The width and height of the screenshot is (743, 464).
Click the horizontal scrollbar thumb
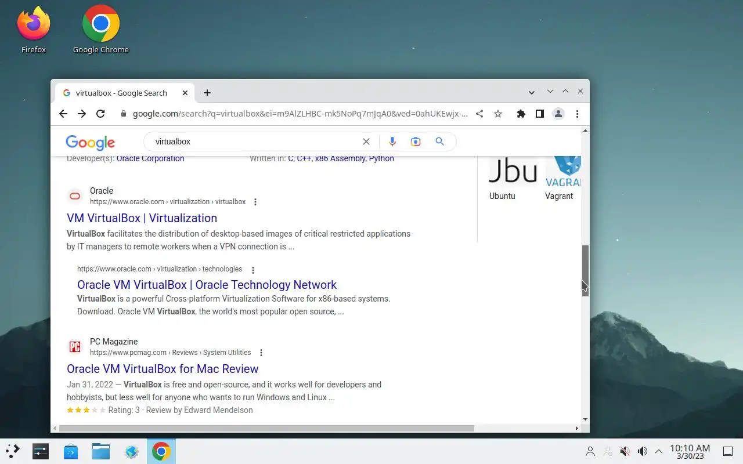pyautogui.click(x=266, y=429)
